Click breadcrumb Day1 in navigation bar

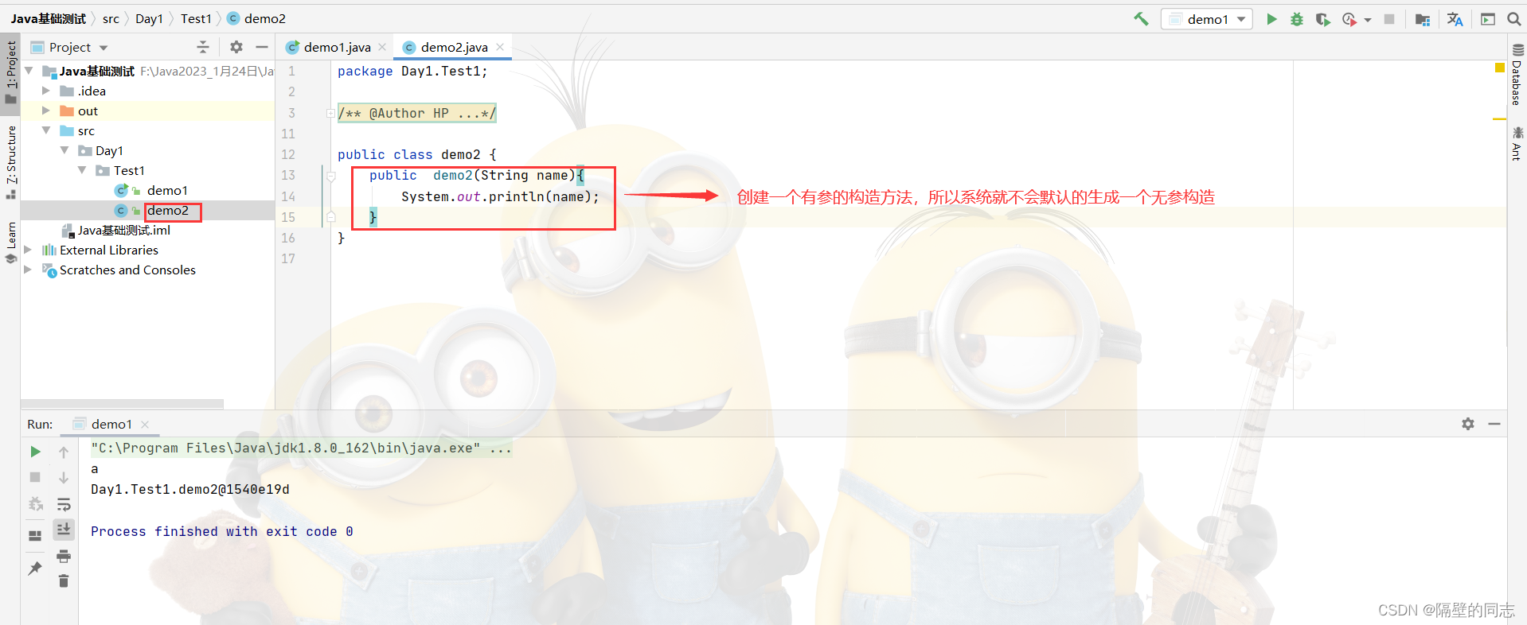coord(149,18)
